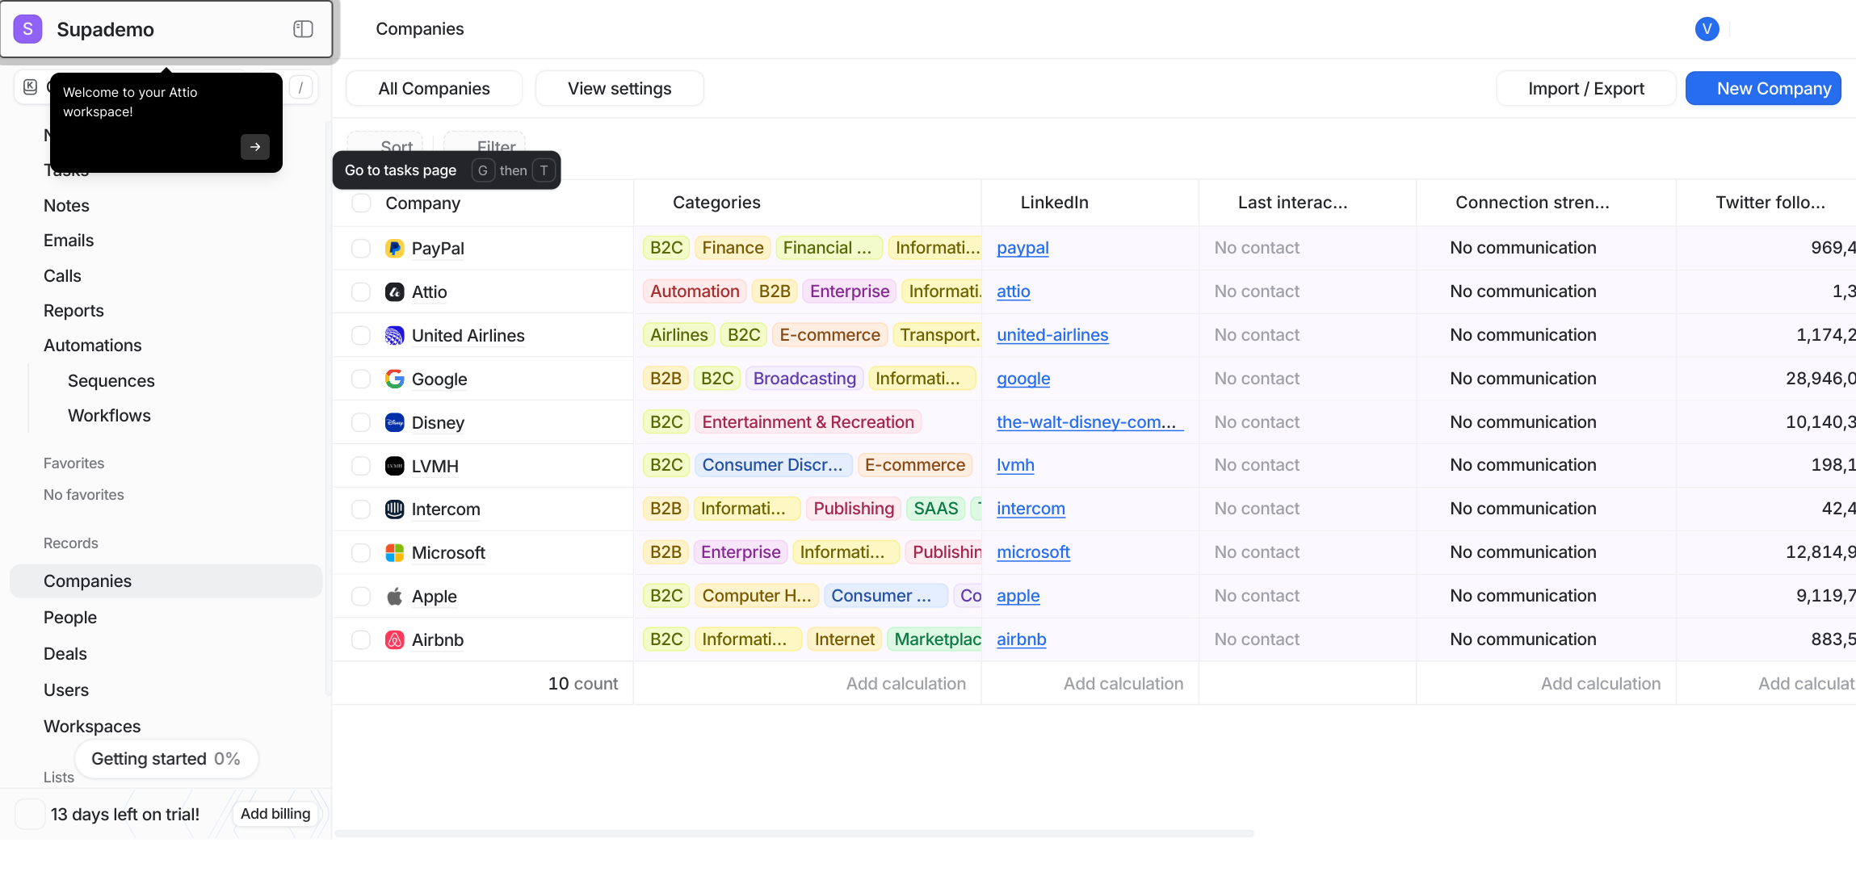1856x872 pixels.
Task: Open the paypal LinkedIn link
Action: pyautogui.click(x=1022, y=248)
